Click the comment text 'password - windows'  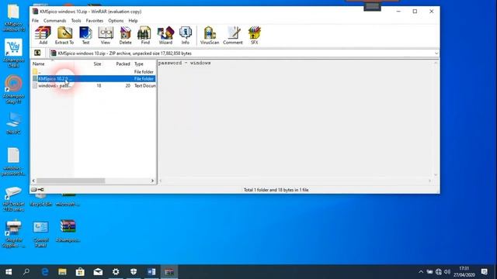coord(185,63)
